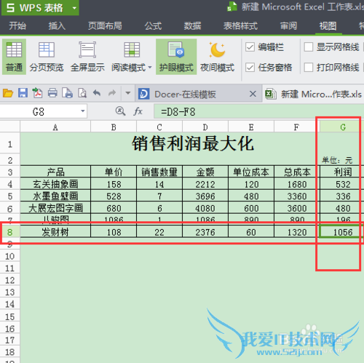Click cell with value 532
This screenshot has height=363, width=364.
(x=343, y=184)
